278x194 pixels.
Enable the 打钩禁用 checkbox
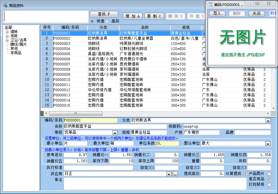(269, 184)
